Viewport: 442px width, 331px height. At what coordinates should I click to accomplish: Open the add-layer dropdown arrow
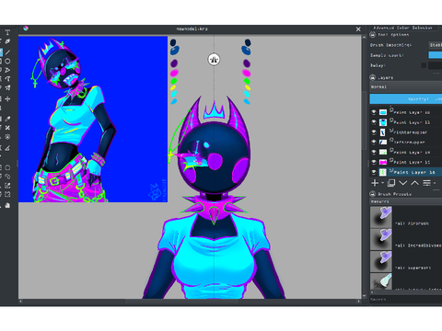pos(383,183)
